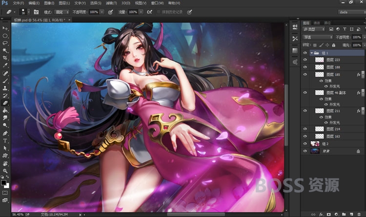Select the Eyedropper tool
Image resolution: width=366 pixels, height=217 pixels.
tap(5, 65)
